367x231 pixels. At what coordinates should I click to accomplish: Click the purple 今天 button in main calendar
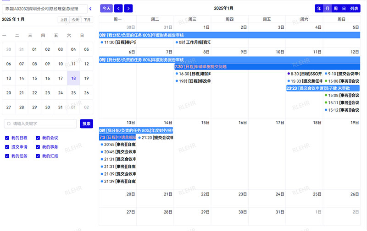(x=106, y=8)
